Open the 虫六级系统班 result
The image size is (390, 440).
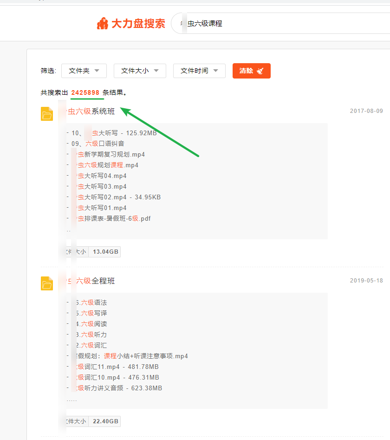click(91, 112)
